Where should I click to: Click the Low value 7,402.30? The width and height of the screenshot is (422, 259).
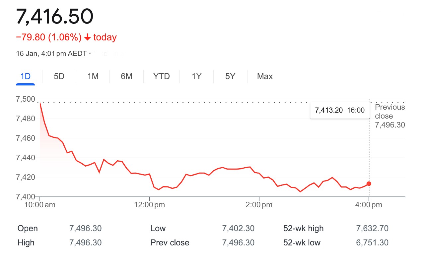click(x=238, y=229)
